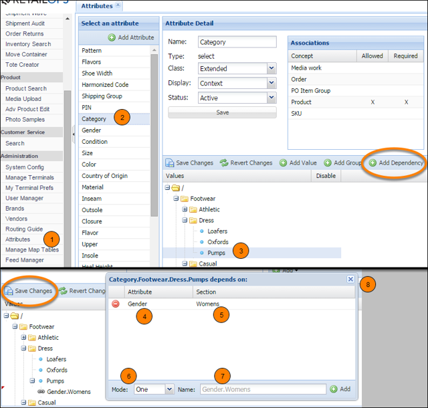The image size is (428, 408).
Task: Click the Name field containing Category
Action: coord(237,42)
